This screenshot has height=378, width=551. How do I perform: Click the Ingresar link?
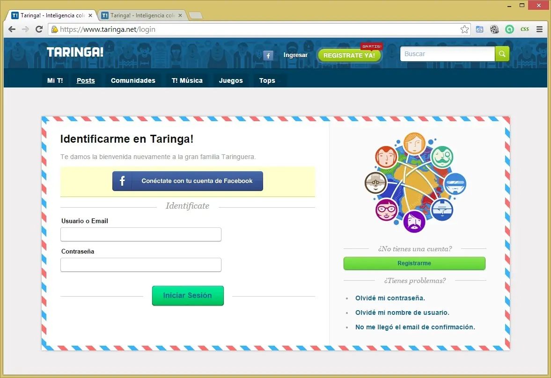[x=295, y=55]
